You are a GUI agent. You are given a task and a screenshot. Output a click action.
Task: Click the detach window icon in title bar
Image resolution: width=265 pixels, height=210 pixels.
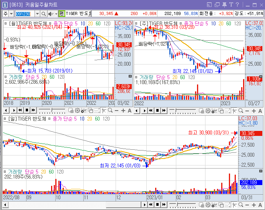(x=217, y=5)
